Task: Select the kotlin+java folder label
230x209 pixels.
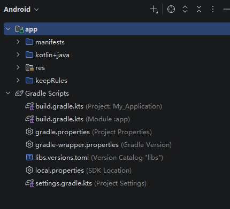Action: [52, 55]
